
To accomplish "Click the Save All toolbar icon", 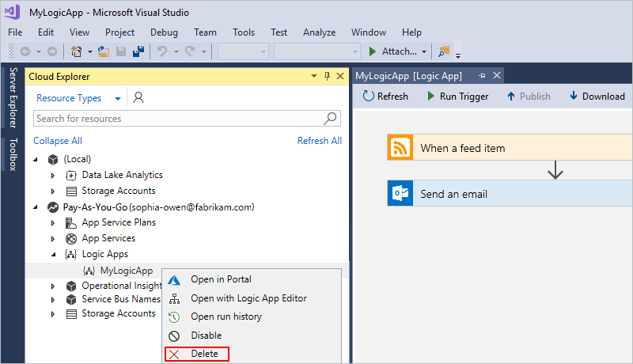I will point(138,51).
